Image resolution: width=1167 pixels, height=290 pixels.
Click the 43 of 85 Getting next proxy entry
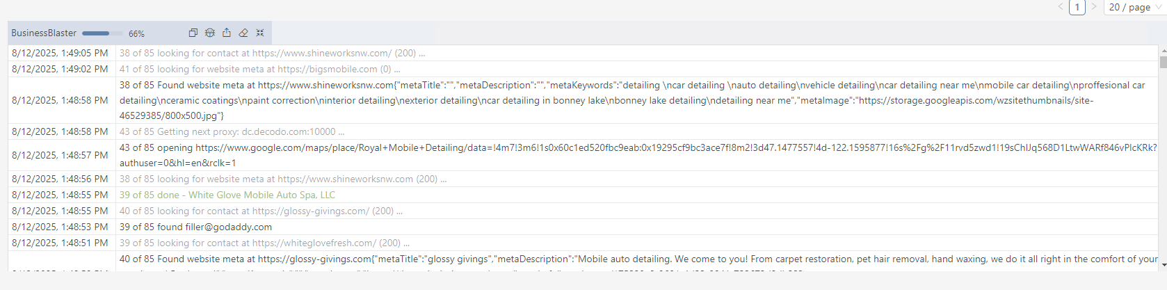pyautogui.click(x=232, y=131)
